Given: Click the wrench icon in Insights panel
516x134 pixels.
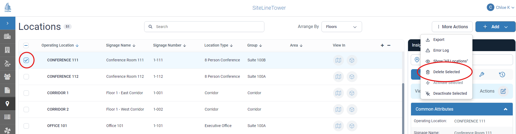Looking at the screenshot, I should (482, 75).
